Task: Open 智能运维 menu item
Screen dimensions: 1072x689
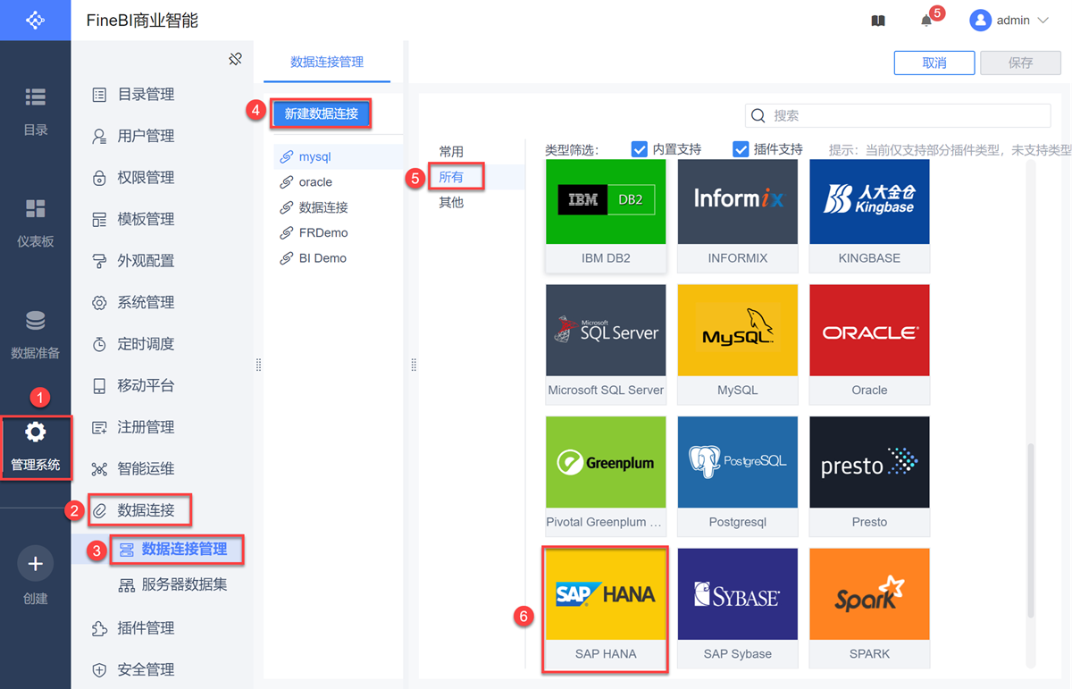Action: point(134,469)
